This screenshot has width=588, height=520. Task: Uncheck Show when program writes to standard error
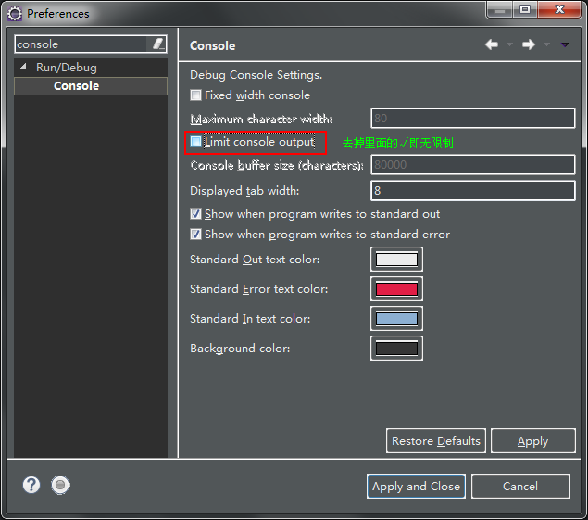195,234
